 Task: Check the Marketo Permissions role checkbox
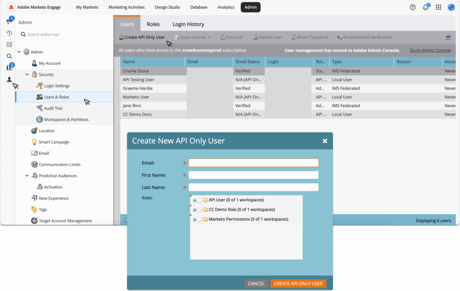199,220
